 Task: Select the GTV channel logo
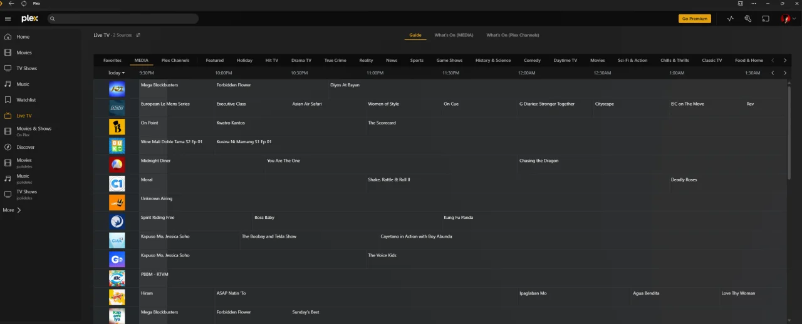point(117,259)
